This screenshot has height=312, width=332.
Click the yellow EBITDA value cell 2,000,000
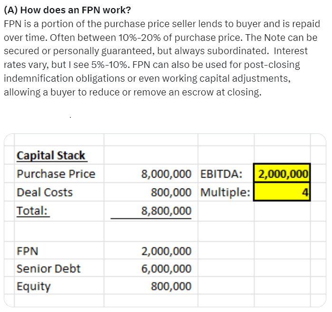(x=282, y=173)
